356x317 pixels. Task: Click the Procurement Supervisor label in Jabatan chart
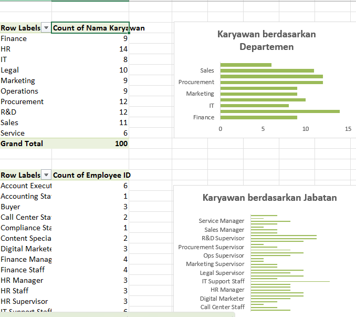[x=211, y=247]
